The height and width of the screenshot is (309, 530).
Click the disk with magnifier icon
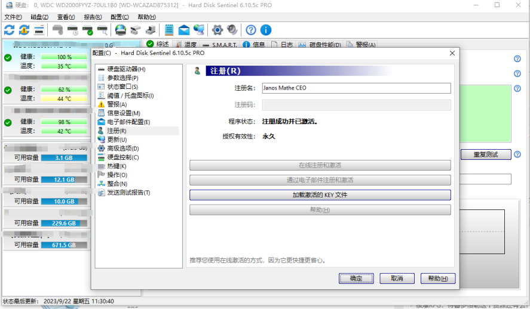pos(102,30)
